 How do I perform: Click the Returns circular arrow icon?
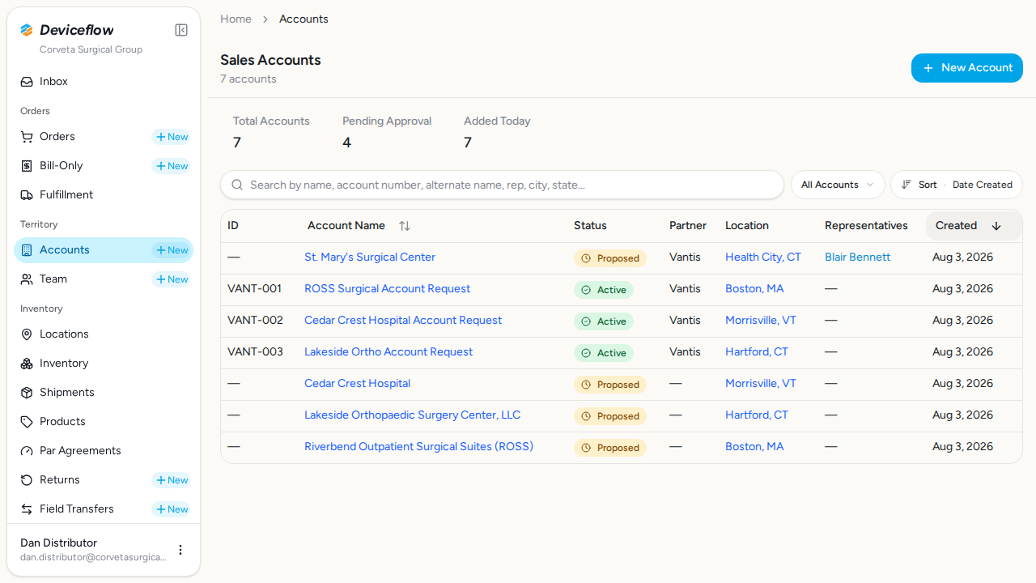[27, 480]
